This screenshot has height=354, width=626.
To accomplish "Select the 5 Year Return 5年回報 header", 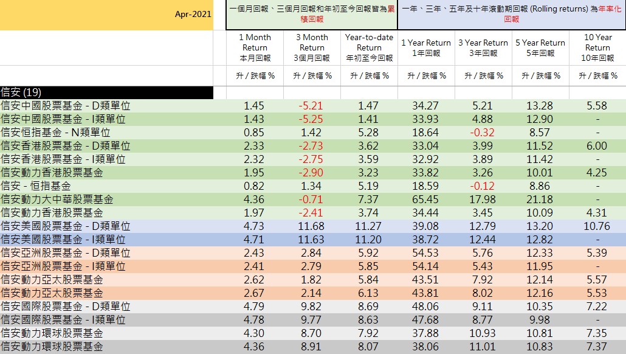I will [540, 47].
